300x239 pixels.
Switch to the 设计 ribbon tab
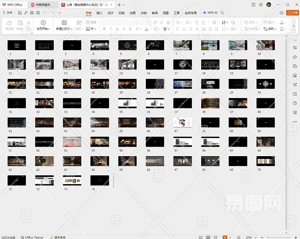point(110,13)
